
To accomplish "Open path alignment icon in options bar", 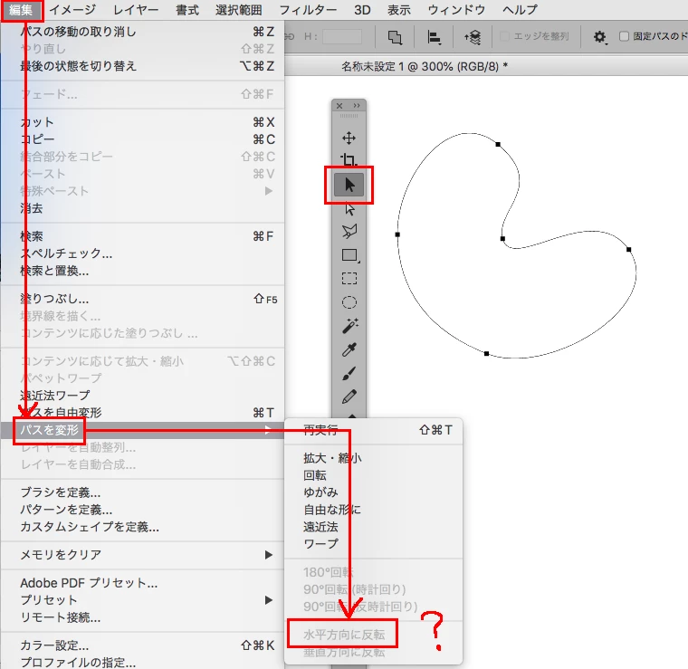I will (434, 38).
